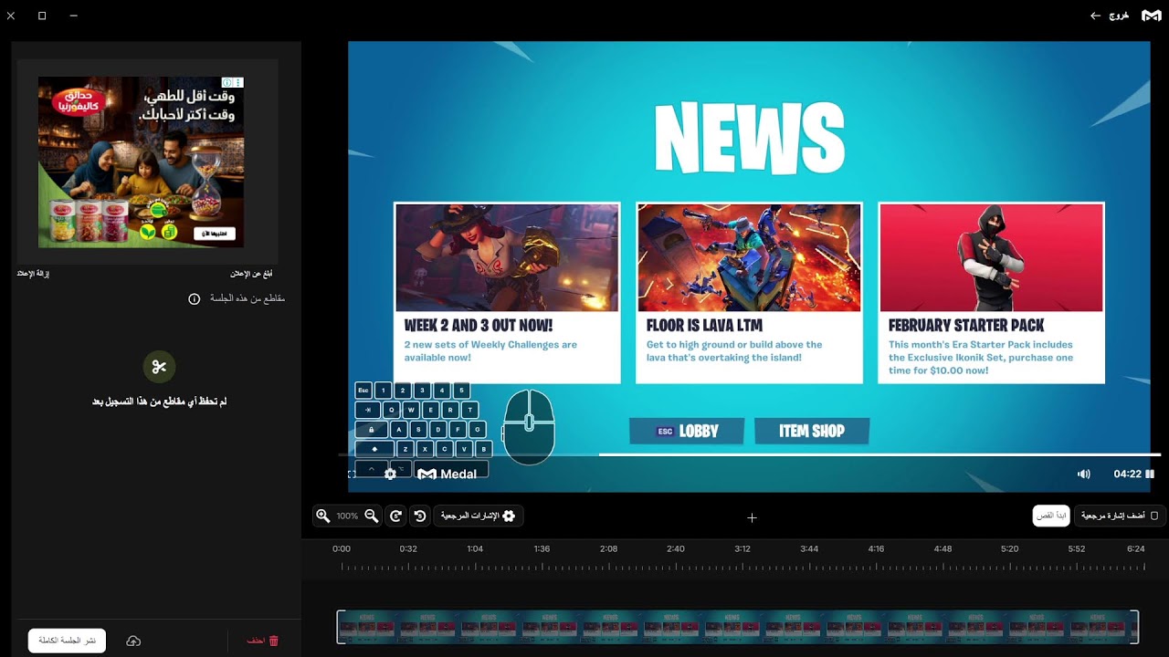Click أضف إشارة مرجعية add bookmark button
This screenshot has width=1169, height=657.
coord(1120,516)
